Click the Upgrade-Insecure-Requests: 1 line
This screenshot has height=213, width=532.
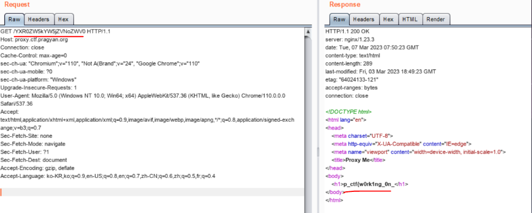tap(39, 87)
